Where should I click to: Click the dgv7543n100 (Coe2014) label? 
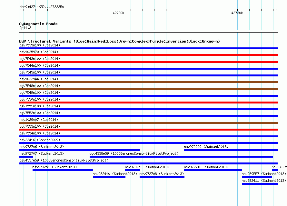(x=40, y=59)
